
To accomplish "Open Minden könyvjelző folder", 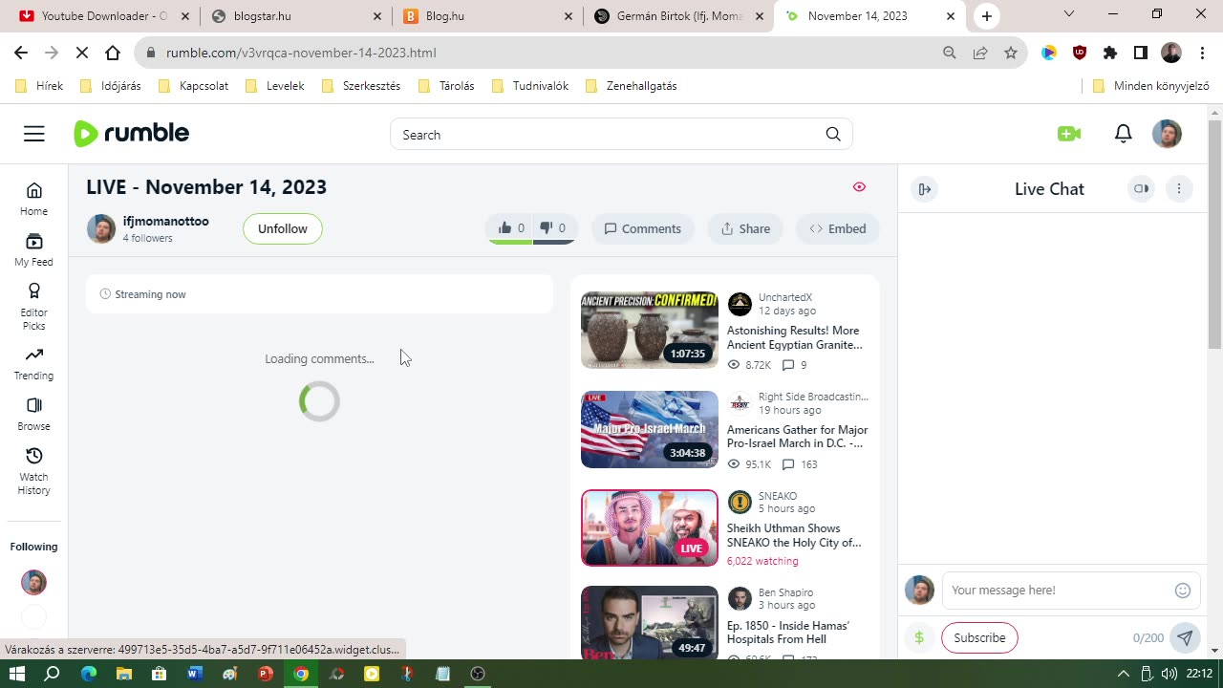I will [x=1150, y=86].
